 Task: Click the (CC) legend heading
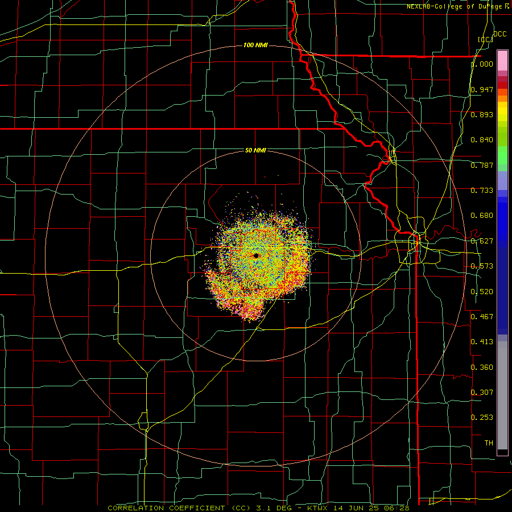tap(485, 39)
